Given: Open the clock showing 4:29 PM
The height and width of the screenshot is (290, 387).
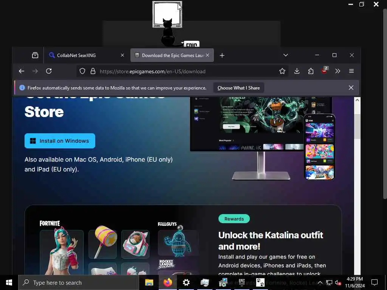Looking at the screenshot, I should [x=354, y=282].
